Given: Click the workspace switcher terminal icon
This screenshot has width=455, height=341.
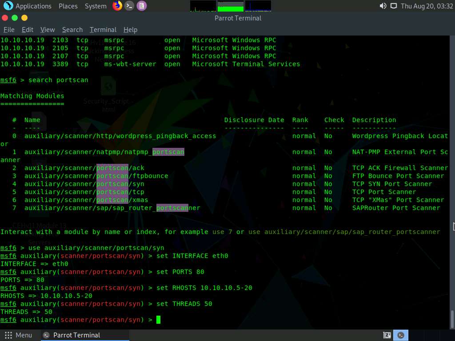Looking at the screenshot, I should coord(401,335).
